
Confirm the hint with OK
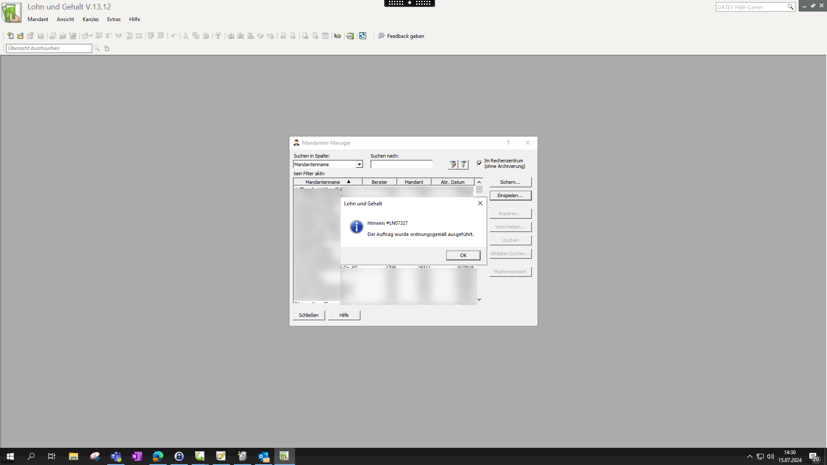tap(463, 255)
